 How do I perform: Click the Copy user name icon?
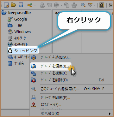42,5
